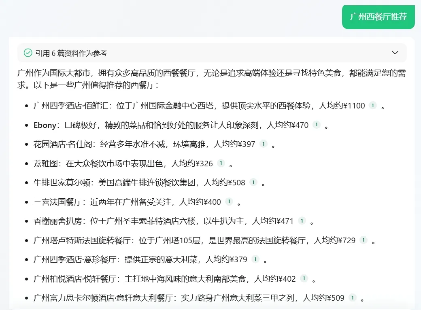Screen dimensions: 421x310
Task: Click 广州塔卢特斯法国旋转餐厅 list entry text
Action: 84,240
